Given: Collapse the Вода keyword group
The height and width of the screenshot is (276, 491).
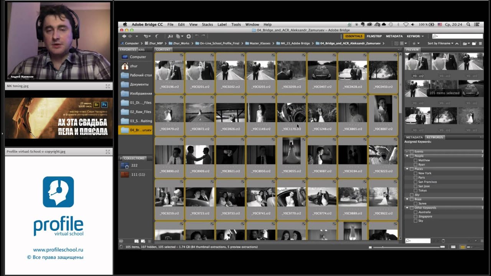Looking at the screenshot, I should pos(407,199).
